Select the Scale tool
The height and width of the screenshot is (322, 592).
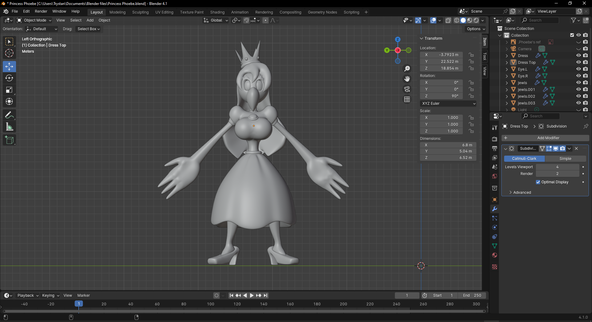[9, 90]
